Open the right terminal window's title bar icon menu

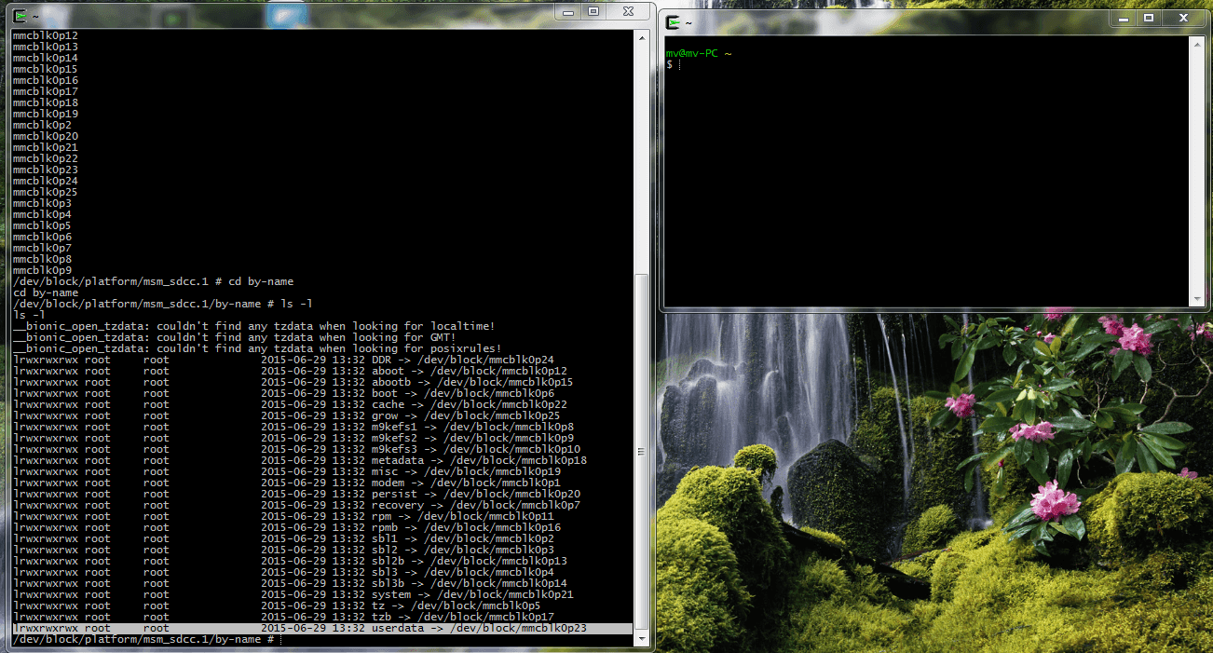coord(674,21)
